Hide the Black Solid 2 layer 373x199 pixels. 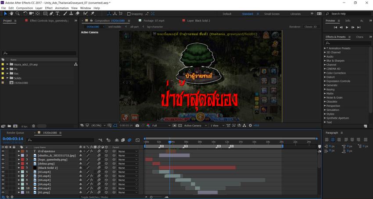coord(3,168)
